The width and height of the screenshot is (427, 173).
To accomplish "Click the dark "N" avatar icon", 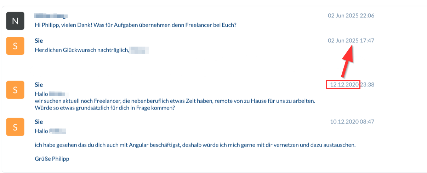I will tap(15, 20).
